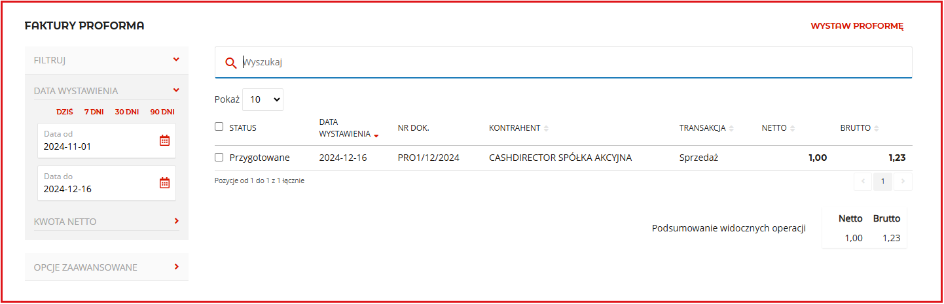Open document PRO1/12/2024

(x=429, y=158)
